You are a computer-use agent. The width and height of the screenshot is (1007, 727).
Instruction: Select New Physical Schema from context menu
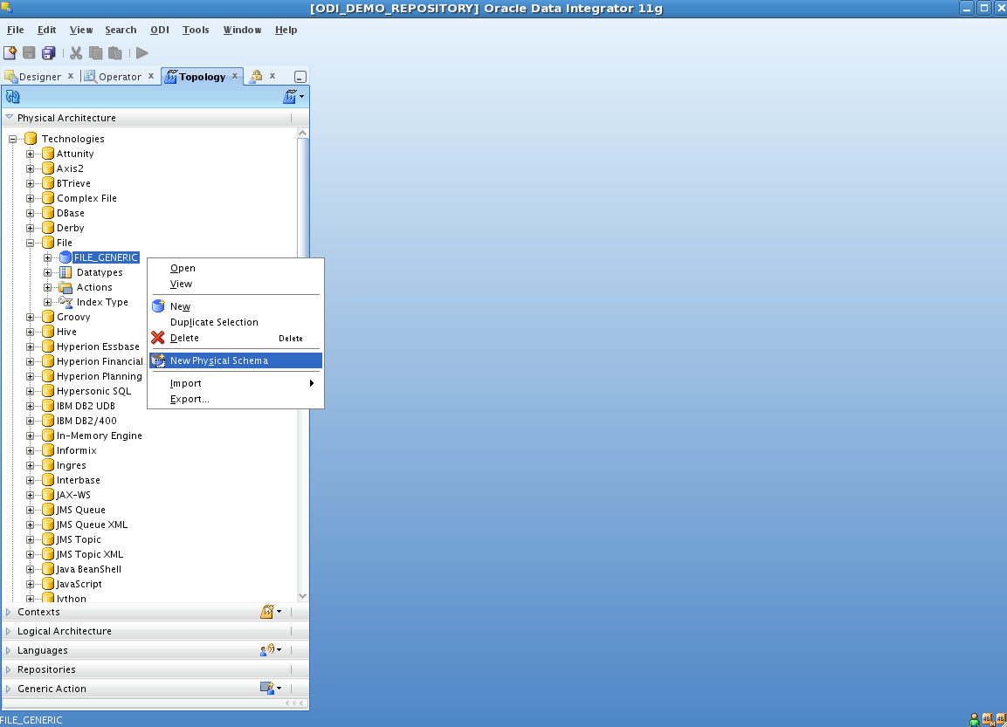[x=236, y=360]
